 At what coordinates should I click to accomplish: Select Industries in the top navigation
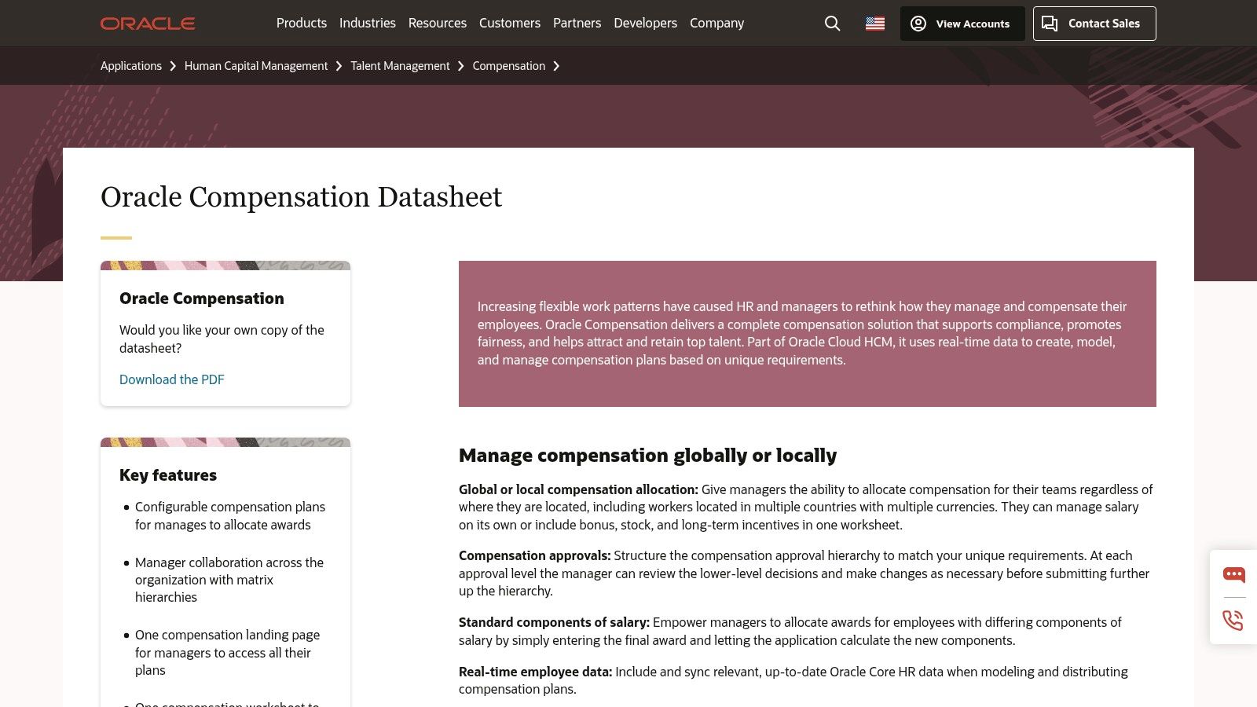click(367, 24)
